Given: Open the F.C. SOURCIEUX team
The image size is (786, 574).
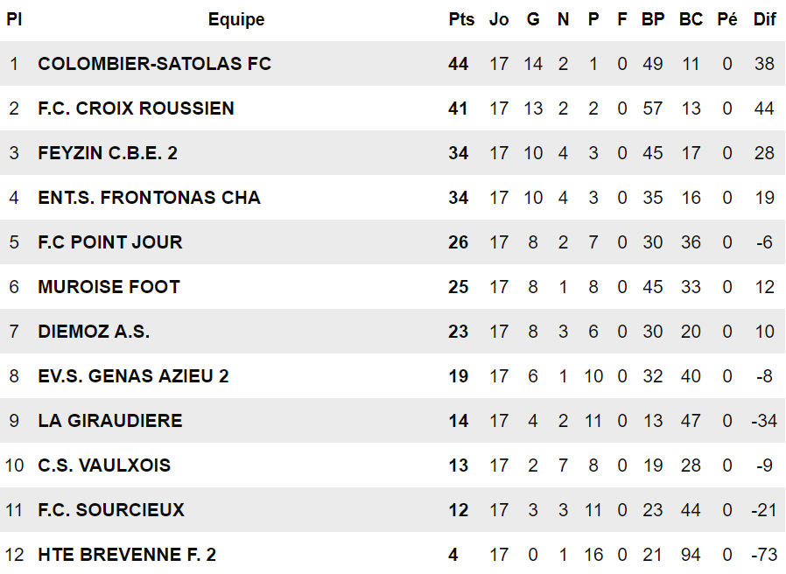Looking at the screenshot, I should tap(111, 510).
